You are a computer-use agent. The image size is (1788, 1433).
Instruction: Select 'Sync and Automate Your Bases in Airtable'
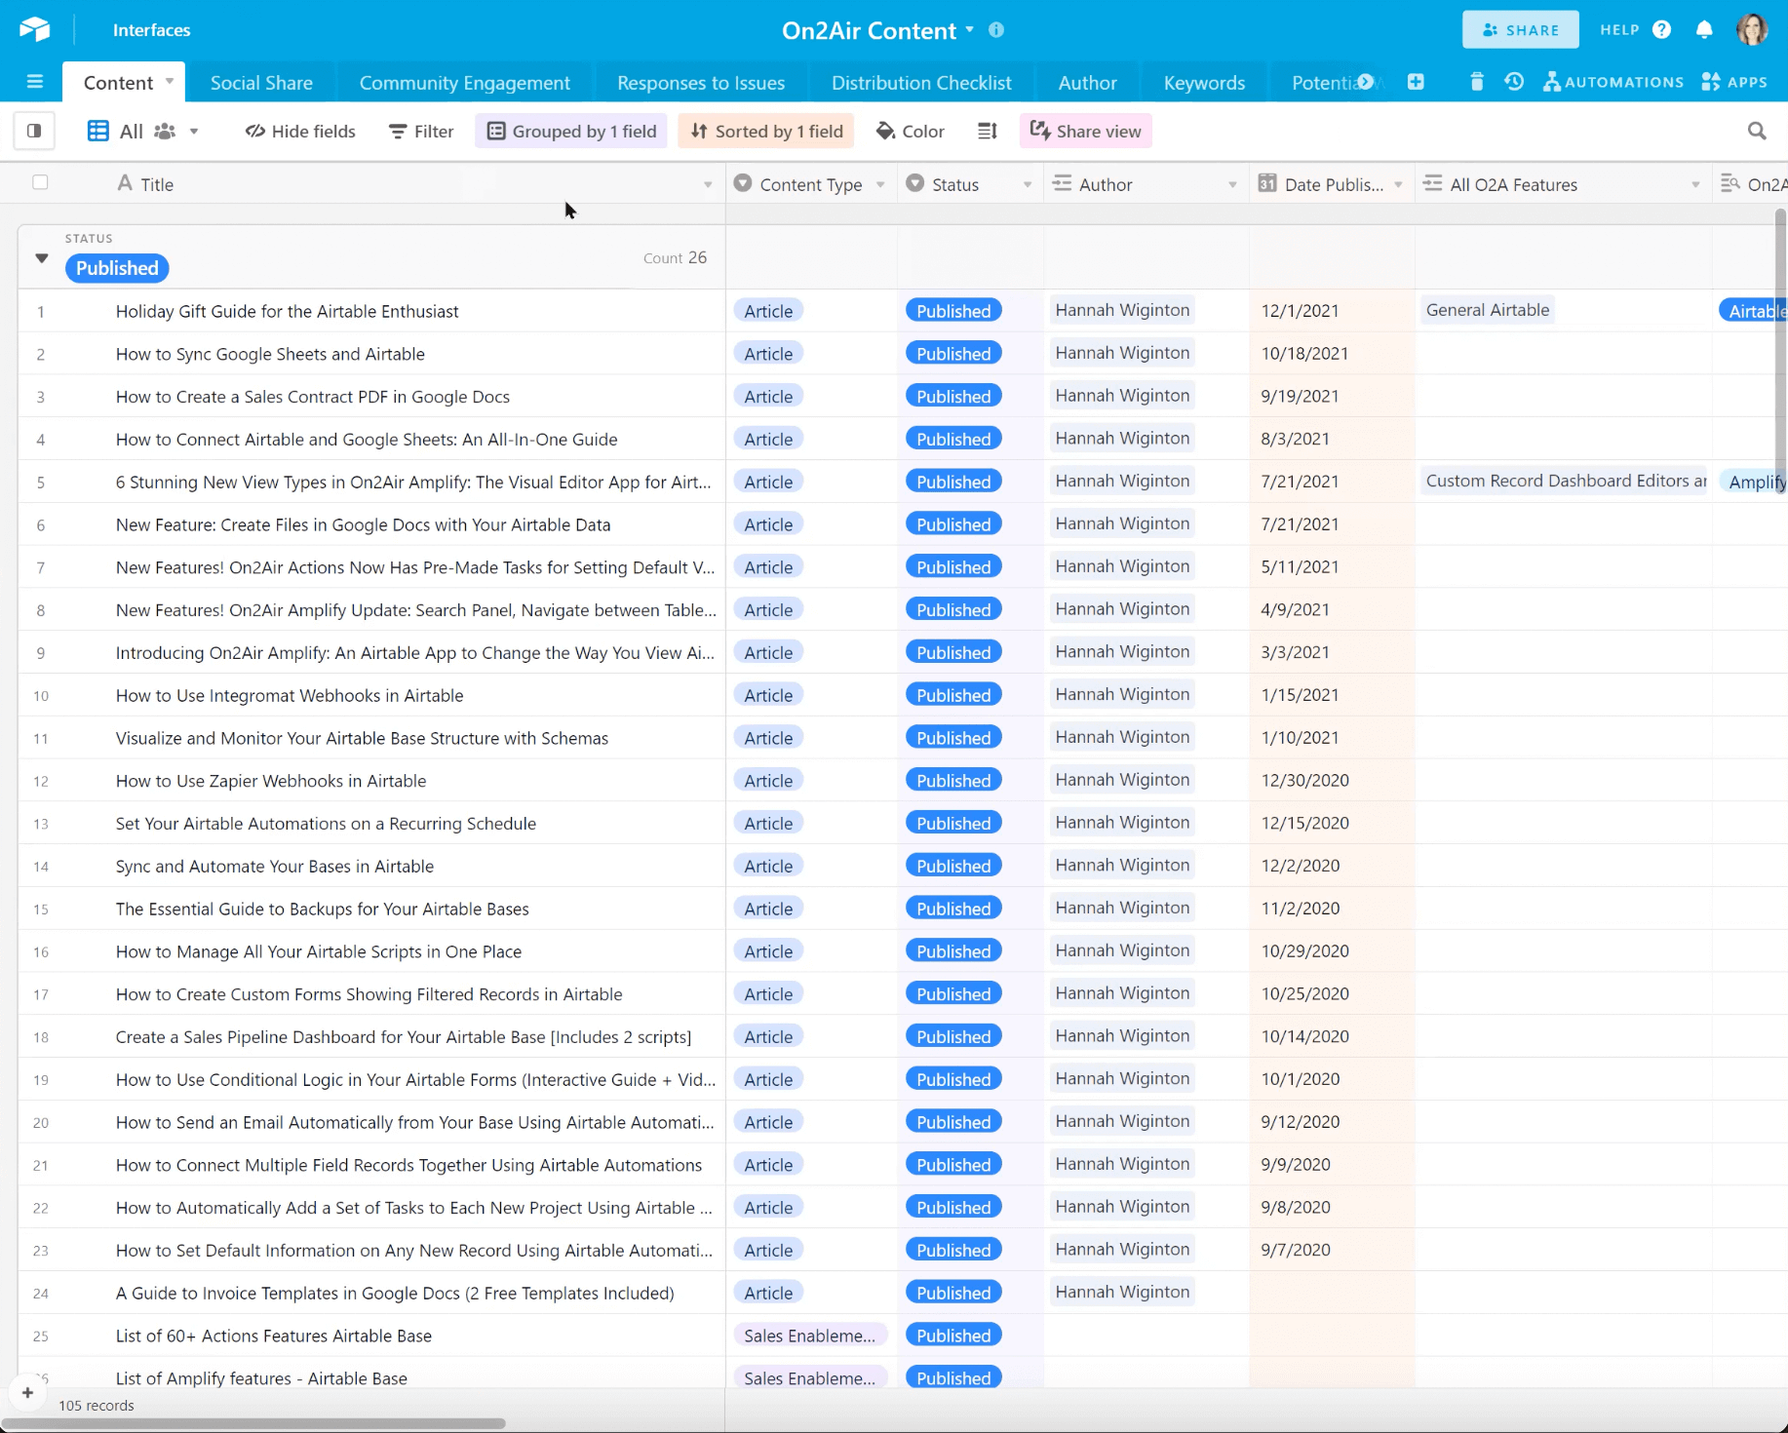[275, 866]
